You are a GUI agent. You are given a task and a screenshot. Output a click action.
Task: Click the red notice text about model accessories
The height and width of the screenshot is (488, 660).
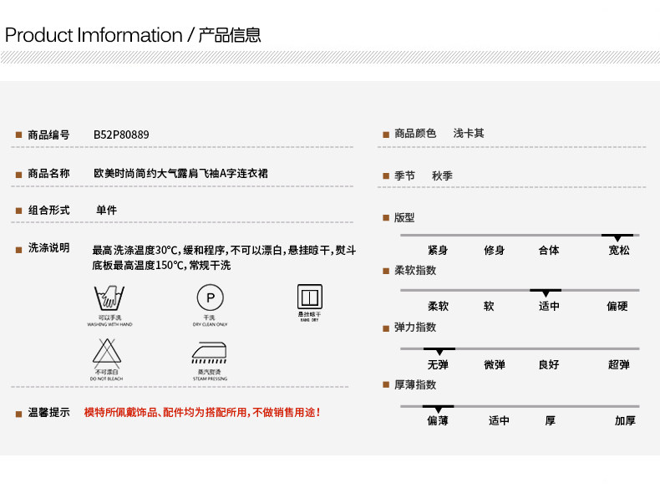[202, 412]
